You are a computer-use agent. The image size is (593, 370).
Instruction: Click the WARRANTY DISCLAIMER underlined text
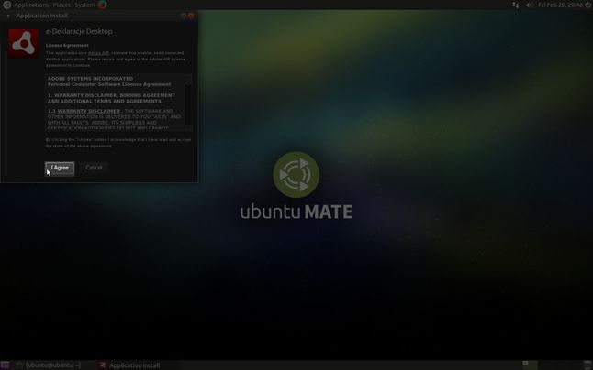(88, 111)
